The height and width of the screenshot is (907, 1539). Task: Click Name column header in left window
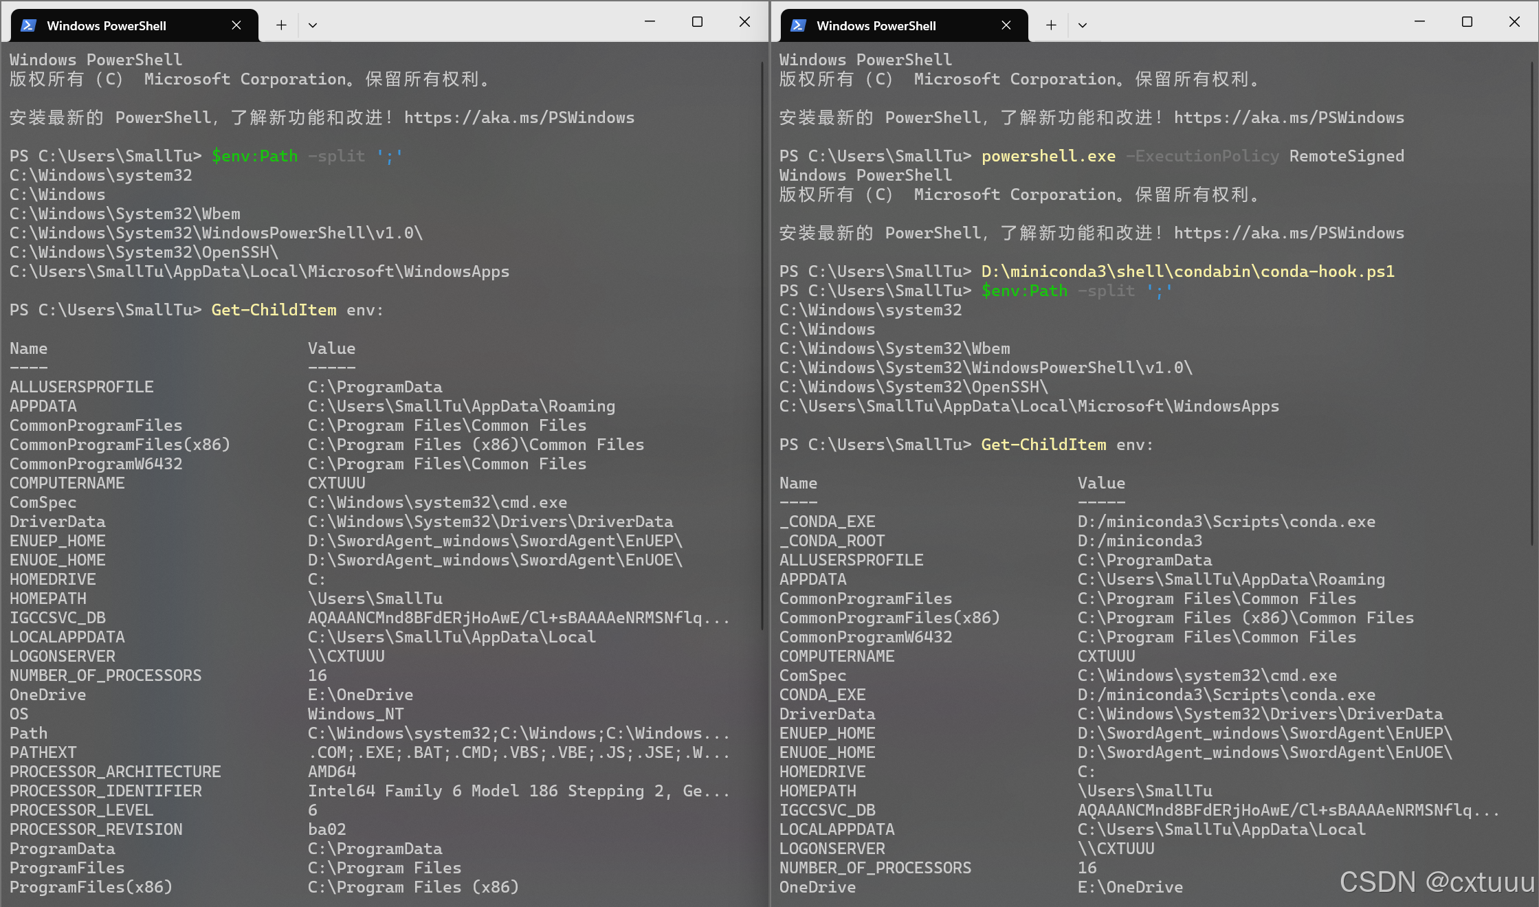pyautogui.click(x=29, y=348)
